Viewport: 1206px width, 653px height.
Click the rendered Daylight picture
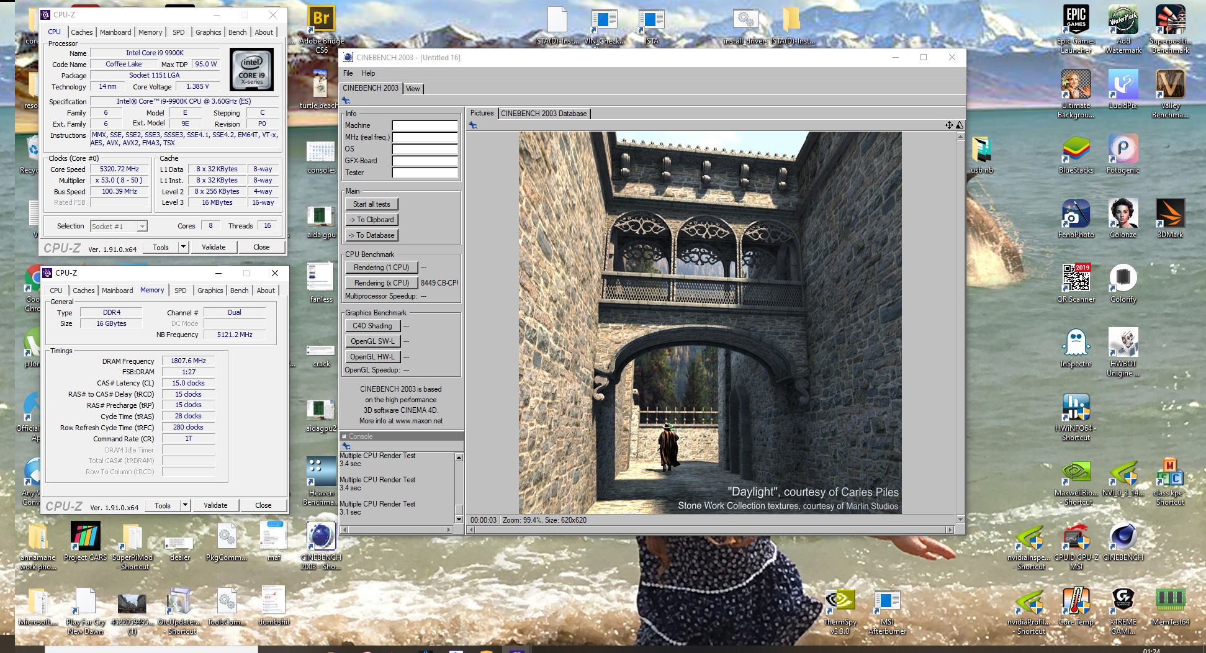pos(710,322)
